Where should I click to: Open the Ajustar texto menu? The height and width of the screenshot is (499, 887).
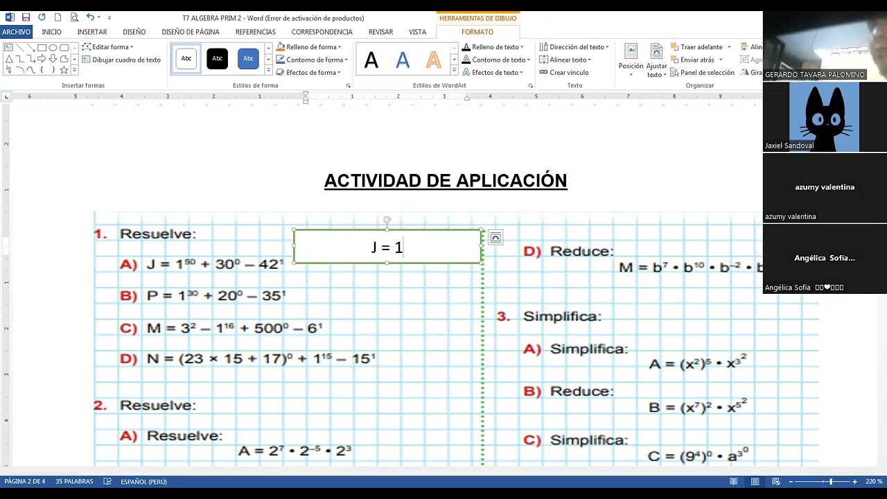[x=656, y=60]
